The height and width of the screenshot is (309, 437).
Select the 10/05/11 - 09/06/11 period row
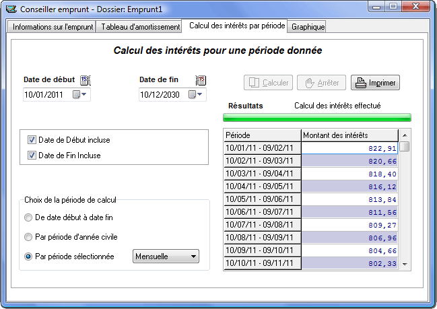point(262,200)
